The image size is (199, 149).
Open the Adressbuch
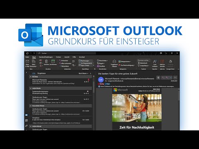[x=143, y=63]
